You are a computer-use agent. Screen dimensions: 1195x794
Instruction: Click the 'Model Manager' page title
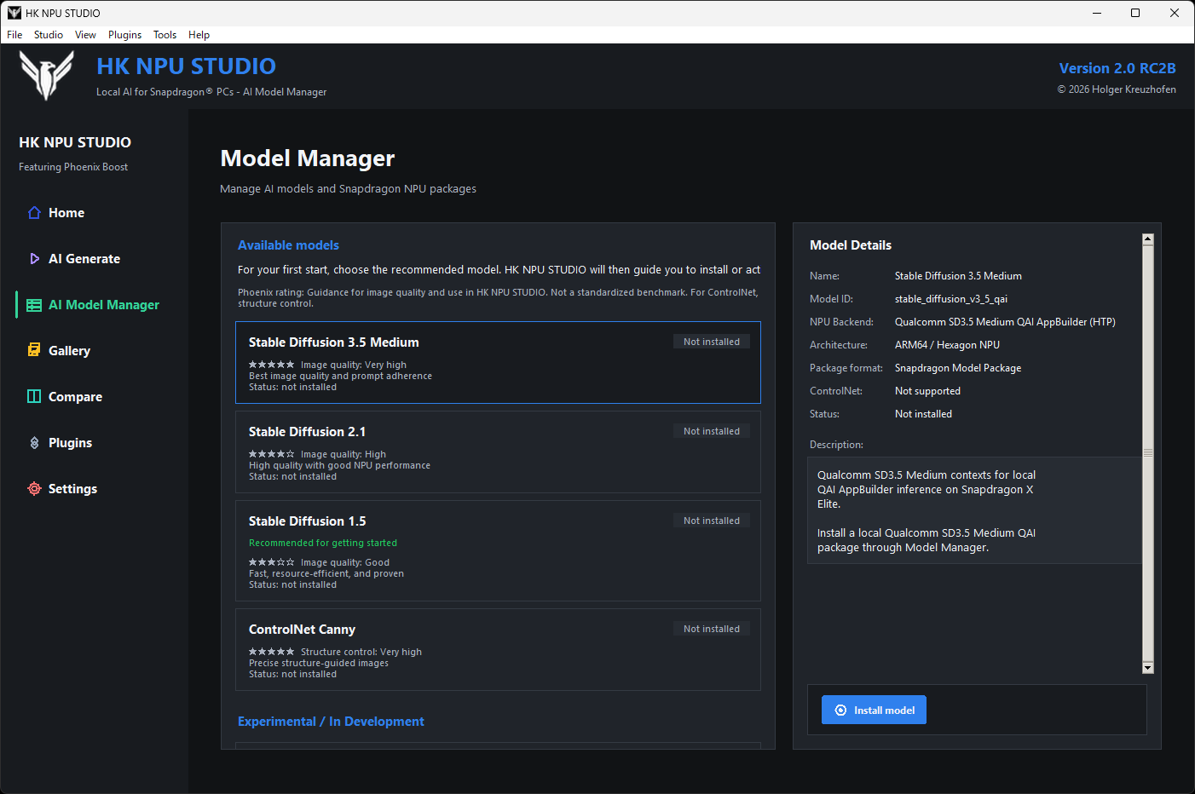tap(308, 158)
